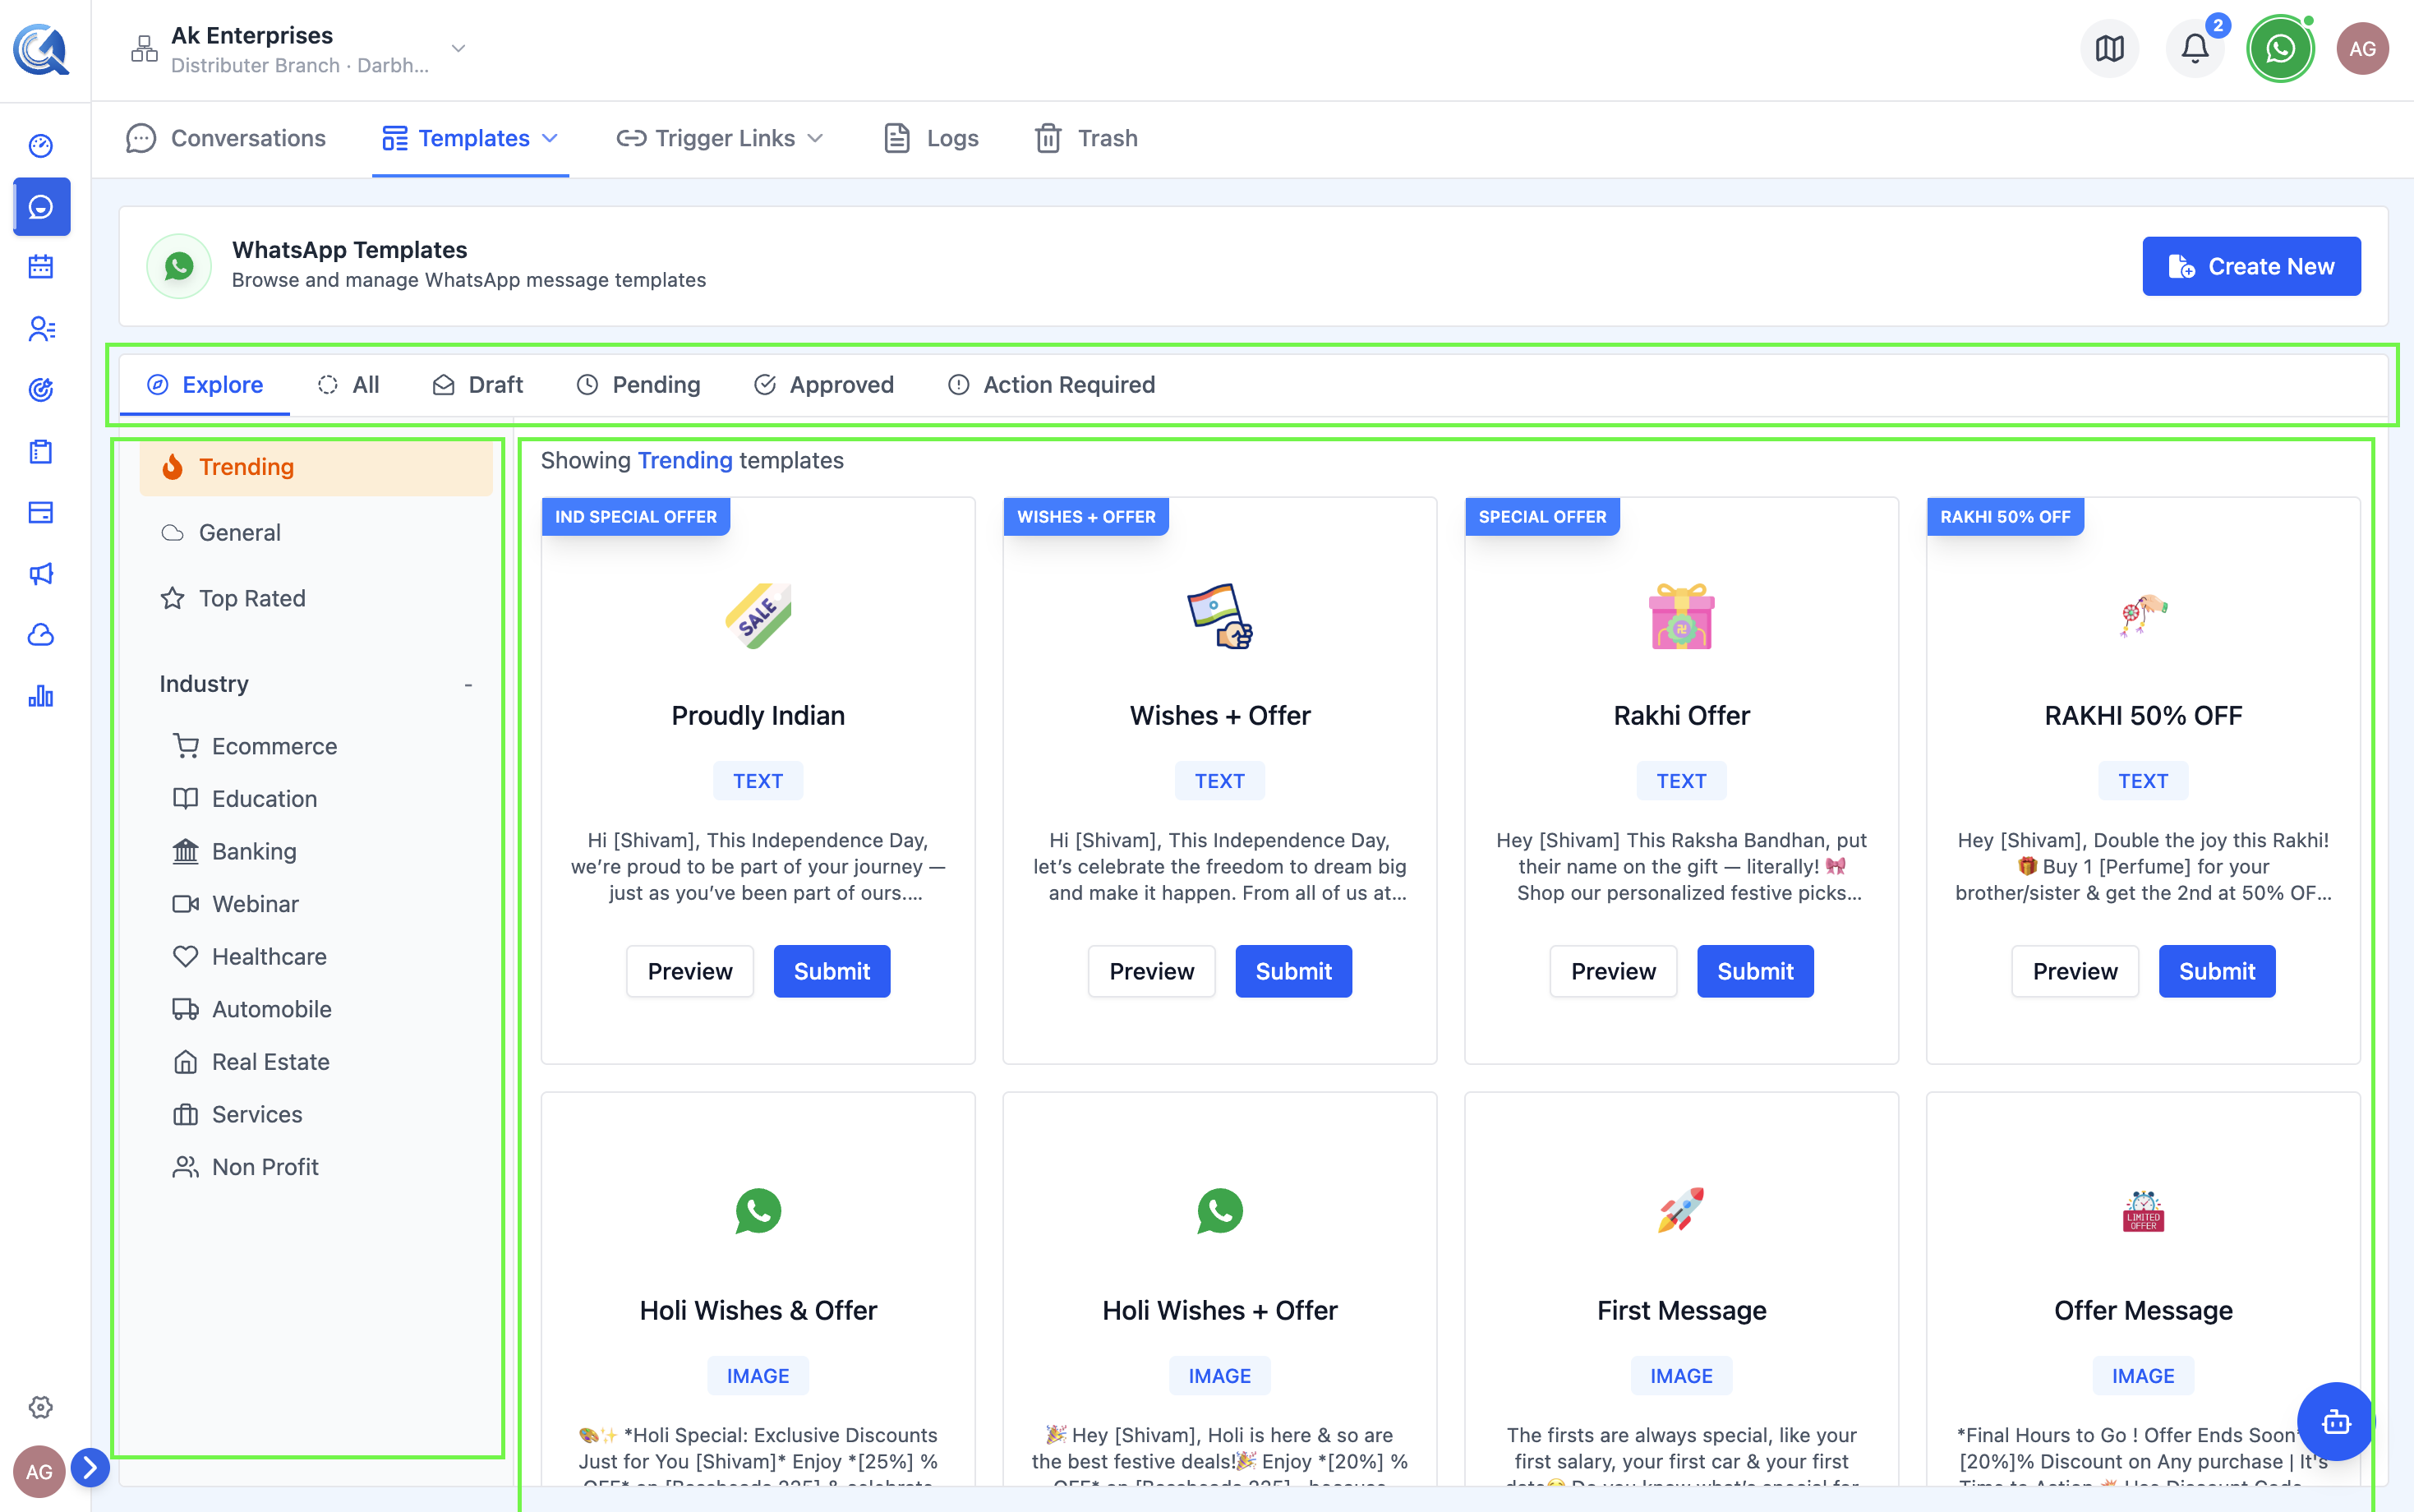Expand sidebar with blue arrow button
Image resolution: width=2414 pixels, height=1512 pixels.
click(90, 1467)
